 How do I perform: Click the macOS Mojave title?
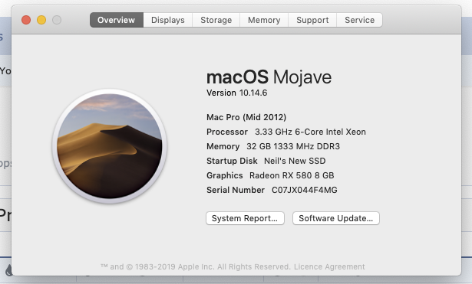click(x=269, y=77)
